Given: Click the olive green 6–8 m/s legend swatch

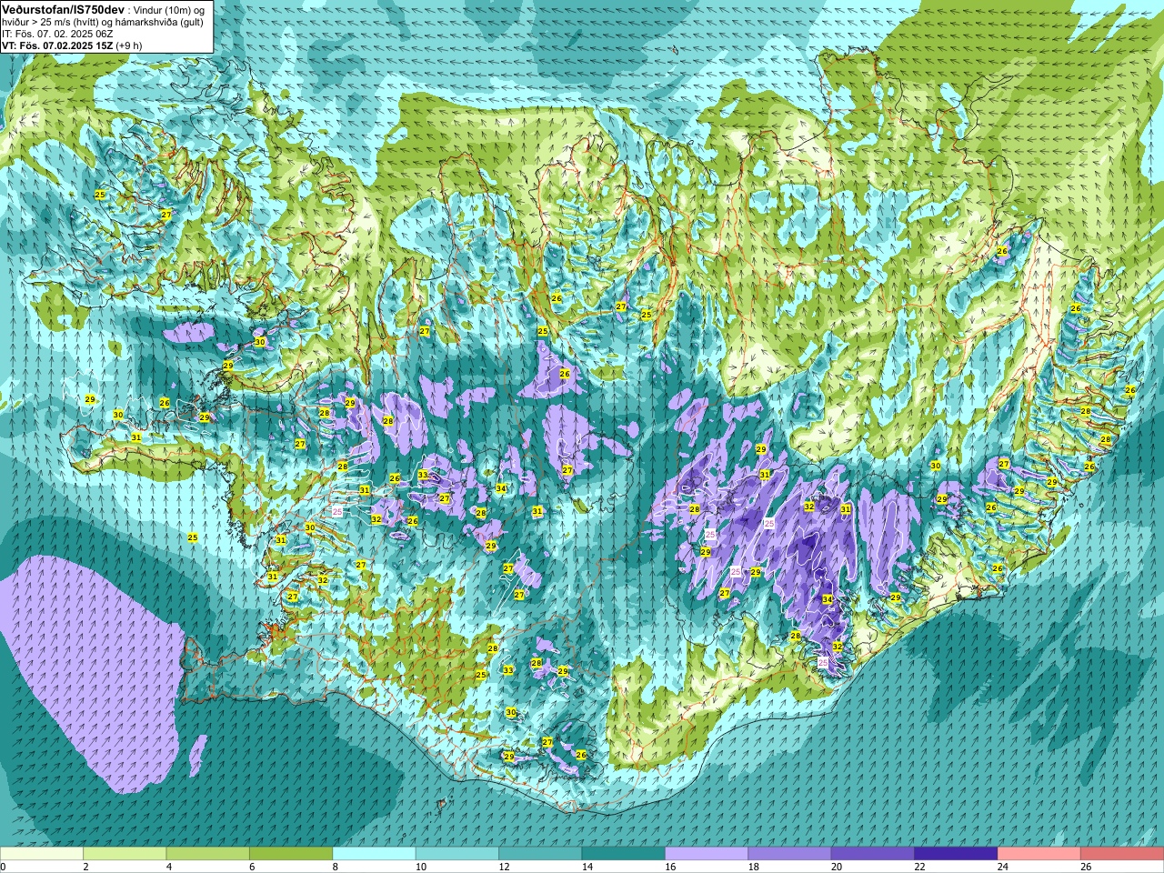Looking at the screenshot, I should 291,854.
